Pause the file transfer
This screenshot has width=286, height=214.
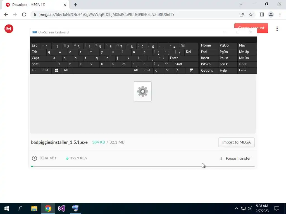click(235, 159)
